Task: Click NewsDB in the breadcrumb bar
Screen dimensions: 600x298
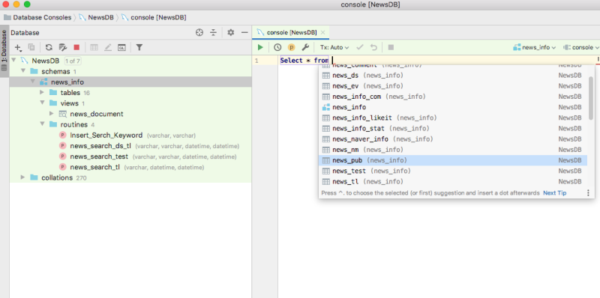Action: [x=97, y=17]
